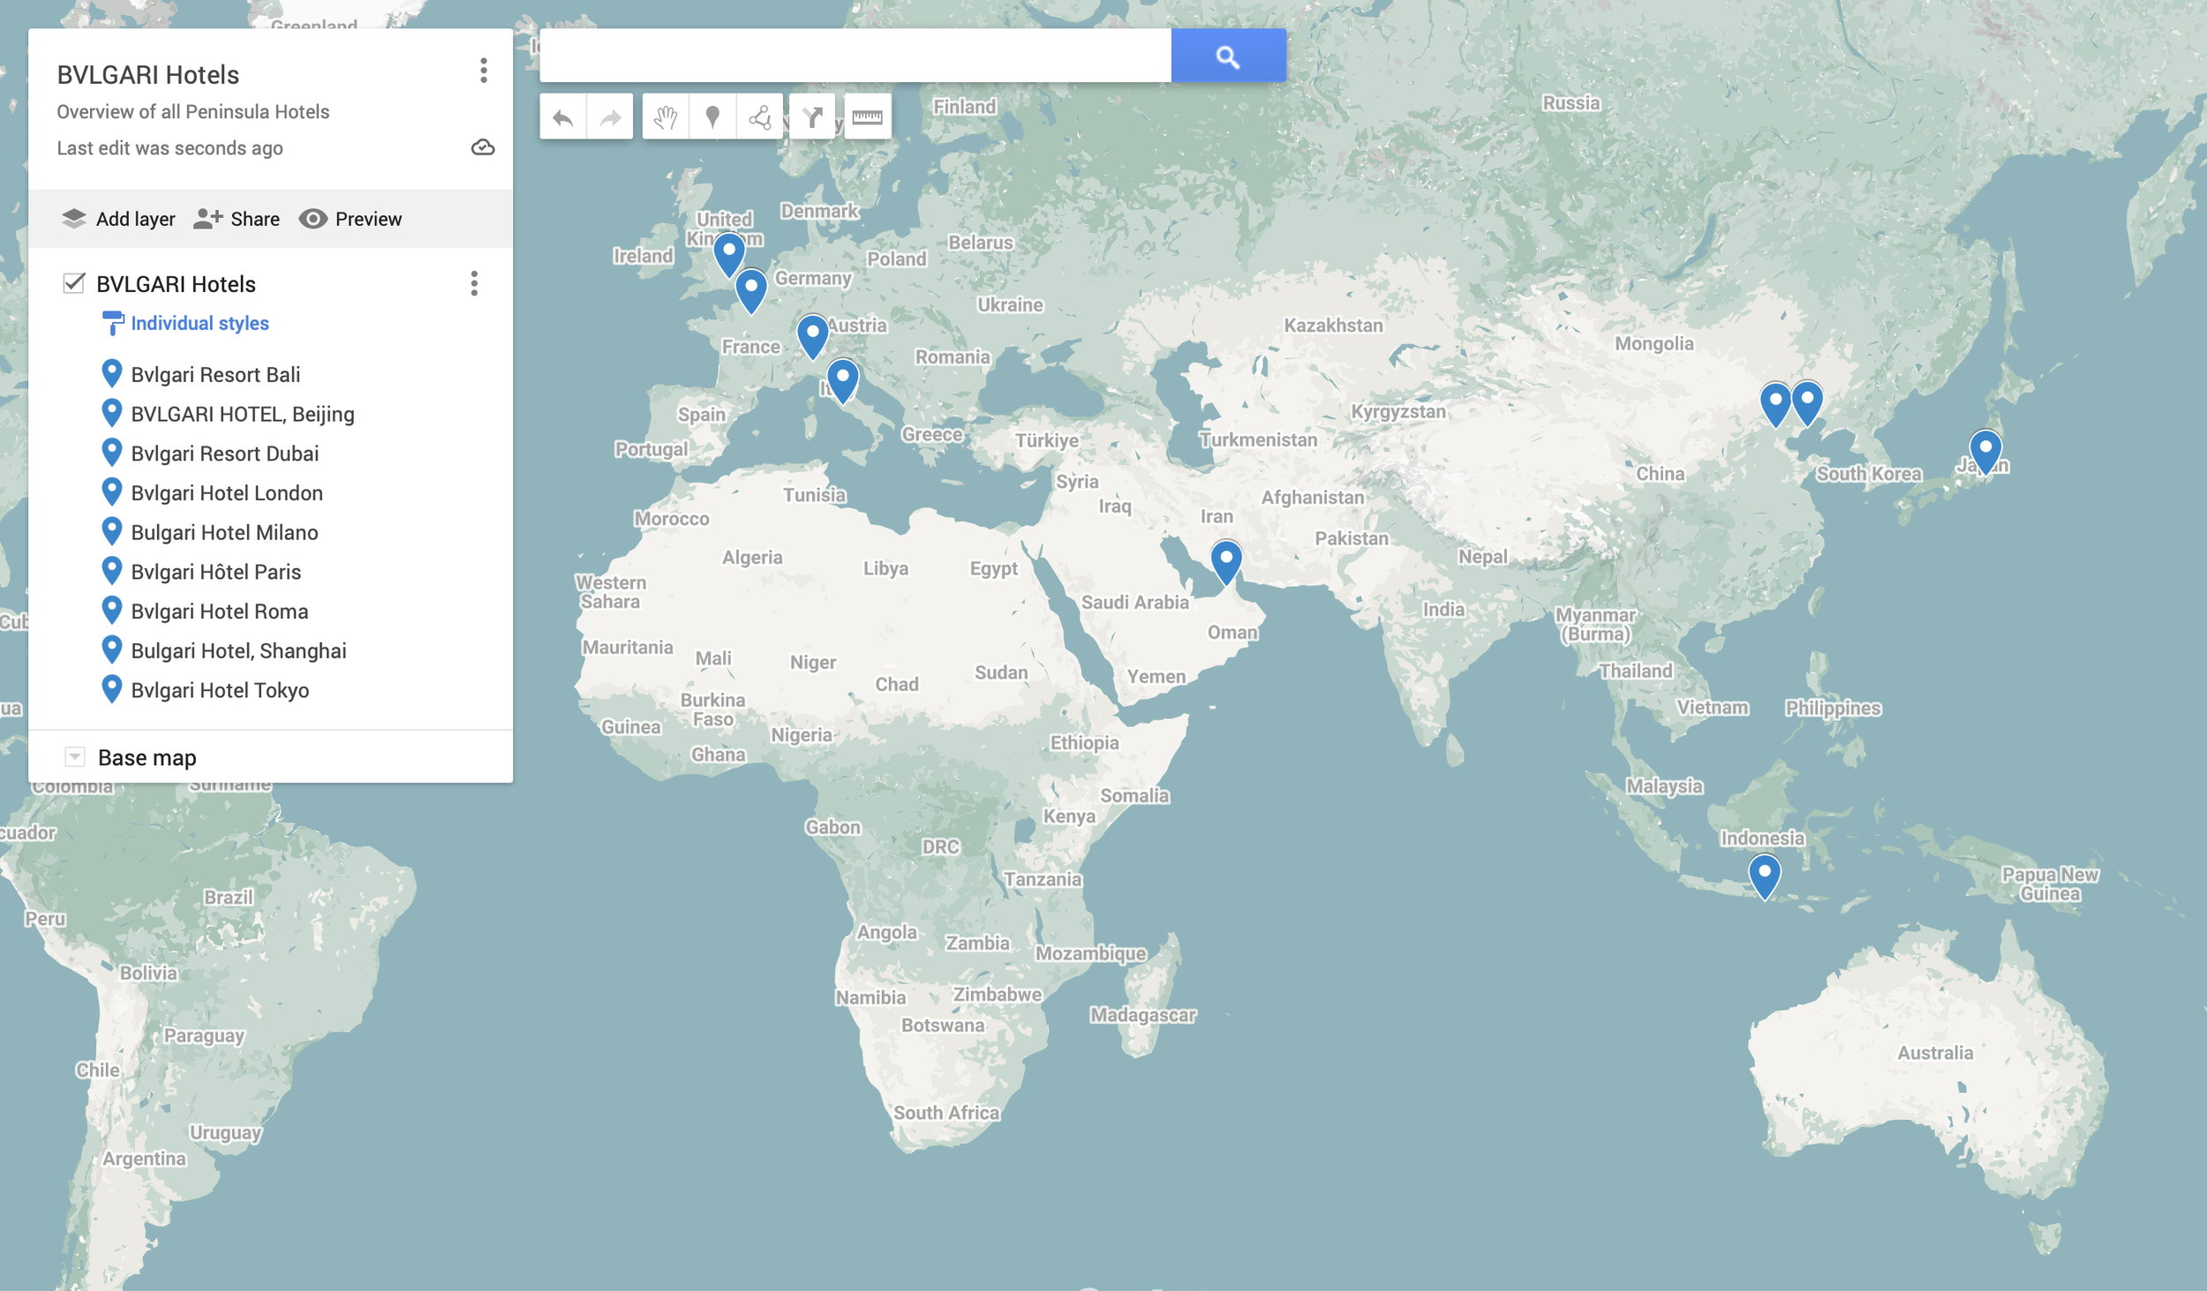Viewport: 2207px width, 1291px height.
Task: Click the Base map label
Action: (147, 758)
